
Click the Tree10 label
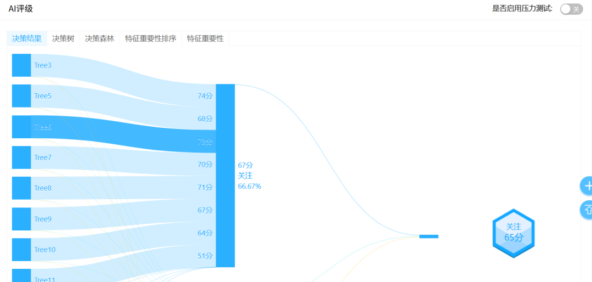[44, 250]
